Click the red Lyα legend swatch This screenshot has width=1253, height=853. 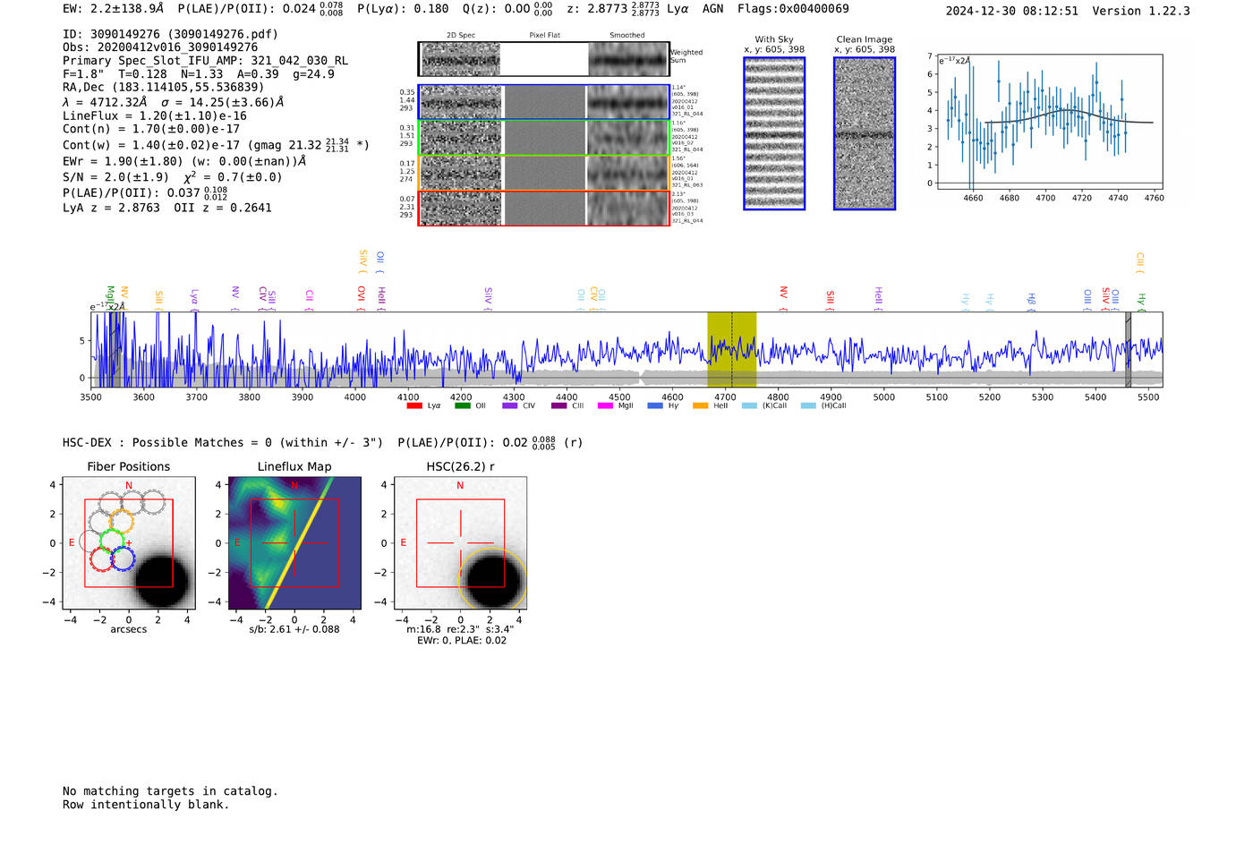(x=414, y=406)
